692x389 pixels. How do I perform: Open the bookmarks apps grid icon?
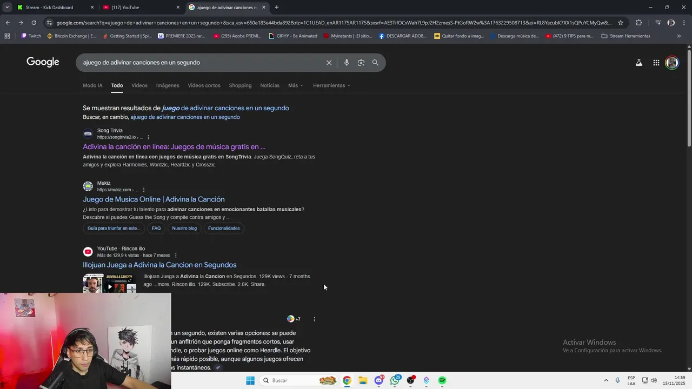click(x=7, y=36)
